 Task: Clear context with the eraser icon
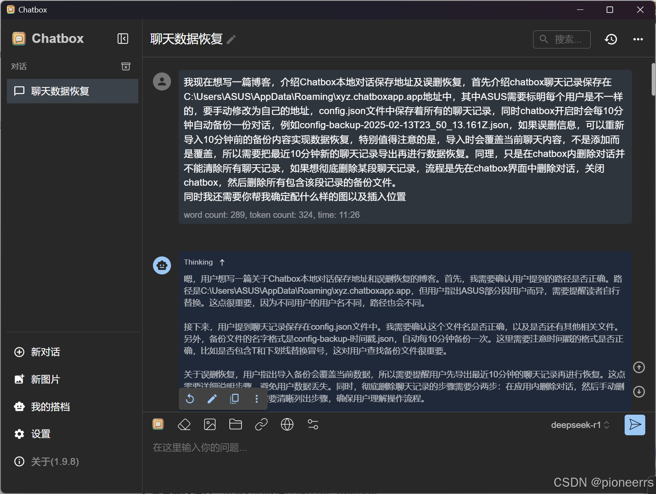click(184, 425)
